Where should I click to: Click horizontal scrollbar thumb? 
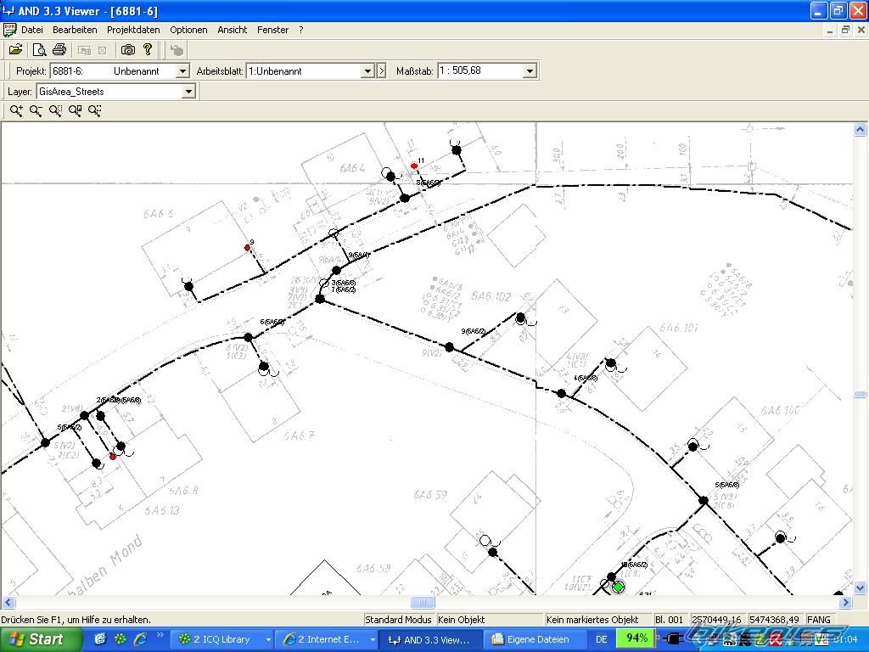423,602
